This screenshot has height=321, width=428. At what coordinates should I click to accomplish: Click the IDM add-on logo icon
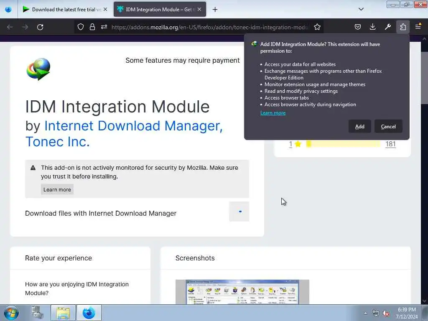(x=38, y=69)
